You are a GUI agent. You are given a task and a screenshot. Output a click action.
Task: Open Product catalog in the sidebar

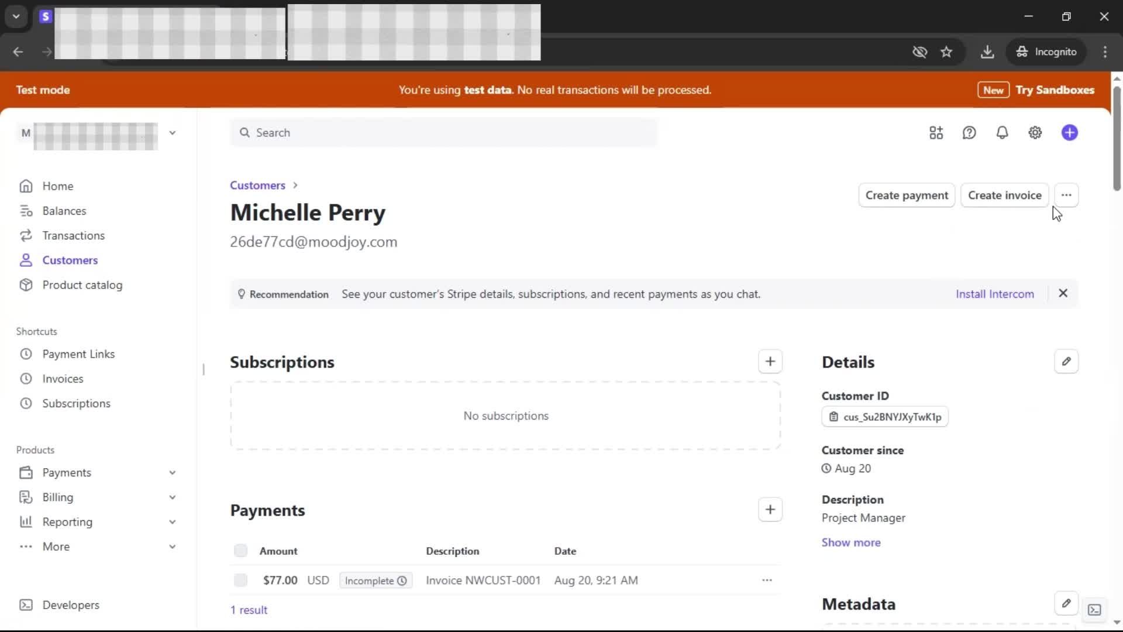[82, 285]
